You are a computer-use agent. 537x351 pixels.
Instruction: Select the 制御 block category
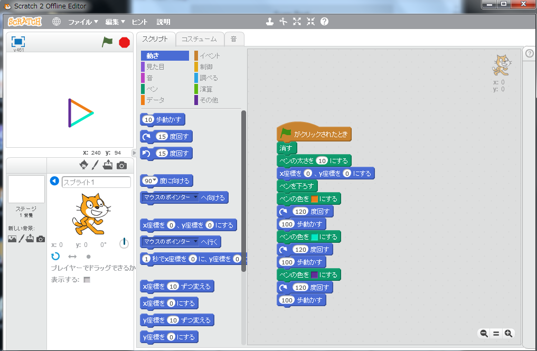point(205,67)
